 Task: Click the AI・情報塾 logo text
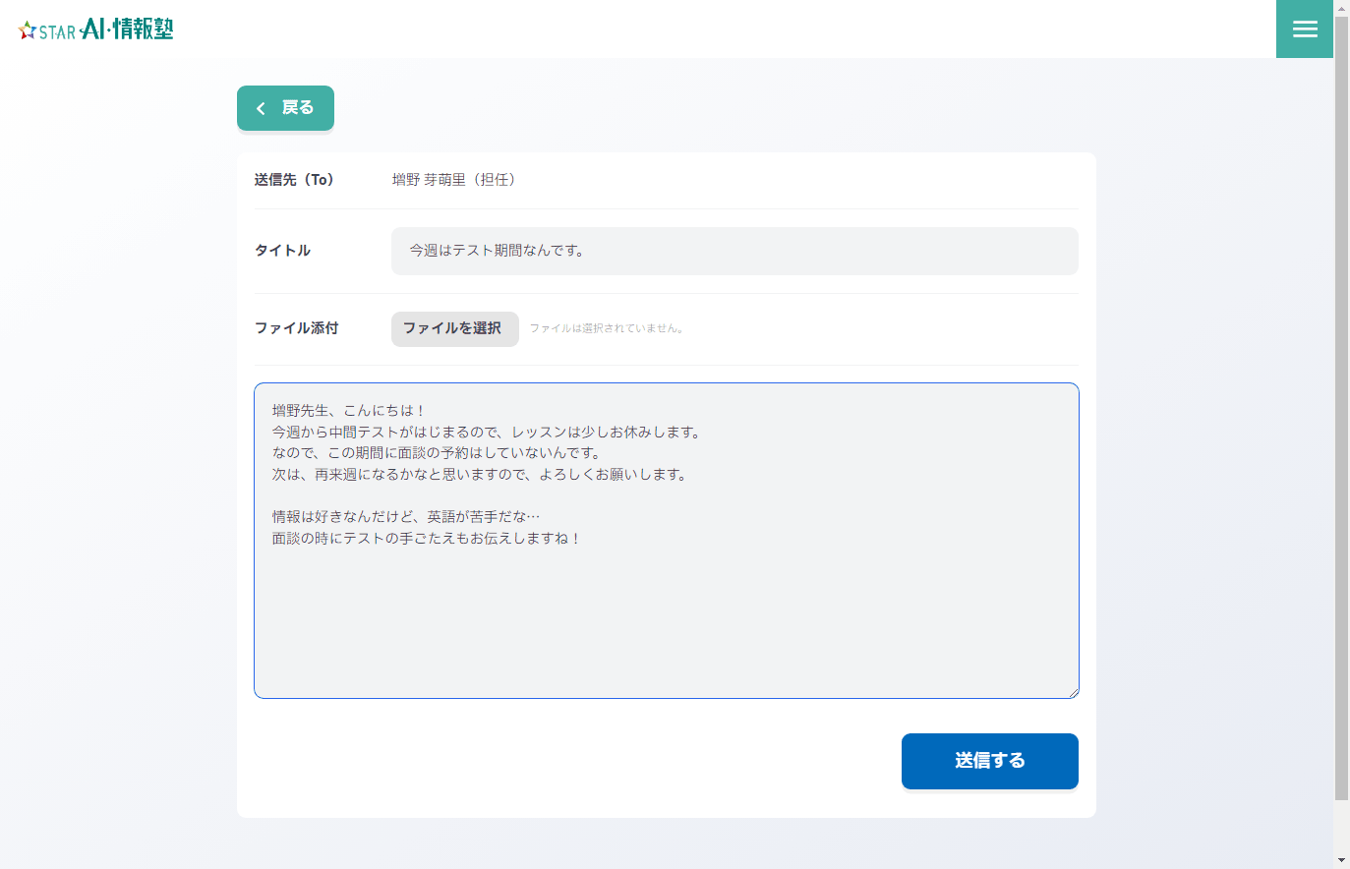[x=128, y=29]
